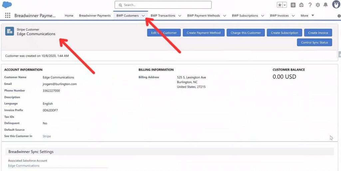The height and width of the screenshot is (171, 341).
Task: Open the Help question mark icon
Action: coord(310,5)
